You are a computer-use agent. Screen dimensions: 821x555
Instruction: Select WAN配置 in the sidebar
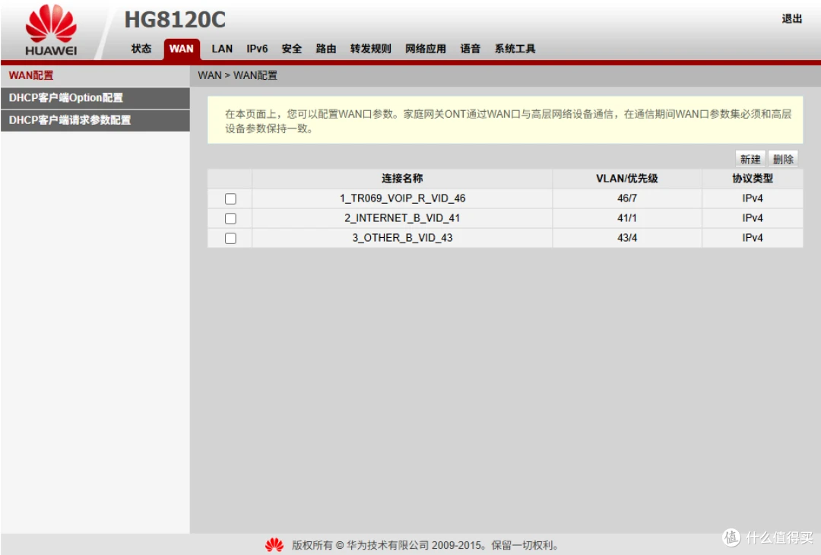point(95,75)
